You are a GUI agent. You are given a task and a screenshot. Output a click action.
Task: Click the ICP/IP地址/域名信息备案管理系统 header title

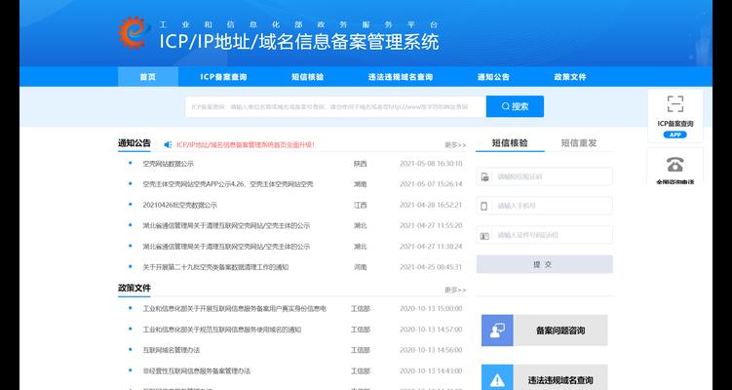299,42
